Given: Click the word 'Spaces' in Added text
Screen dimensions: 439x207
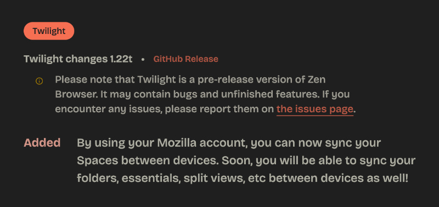Looking at the screenshot, I should pos(95,161).
